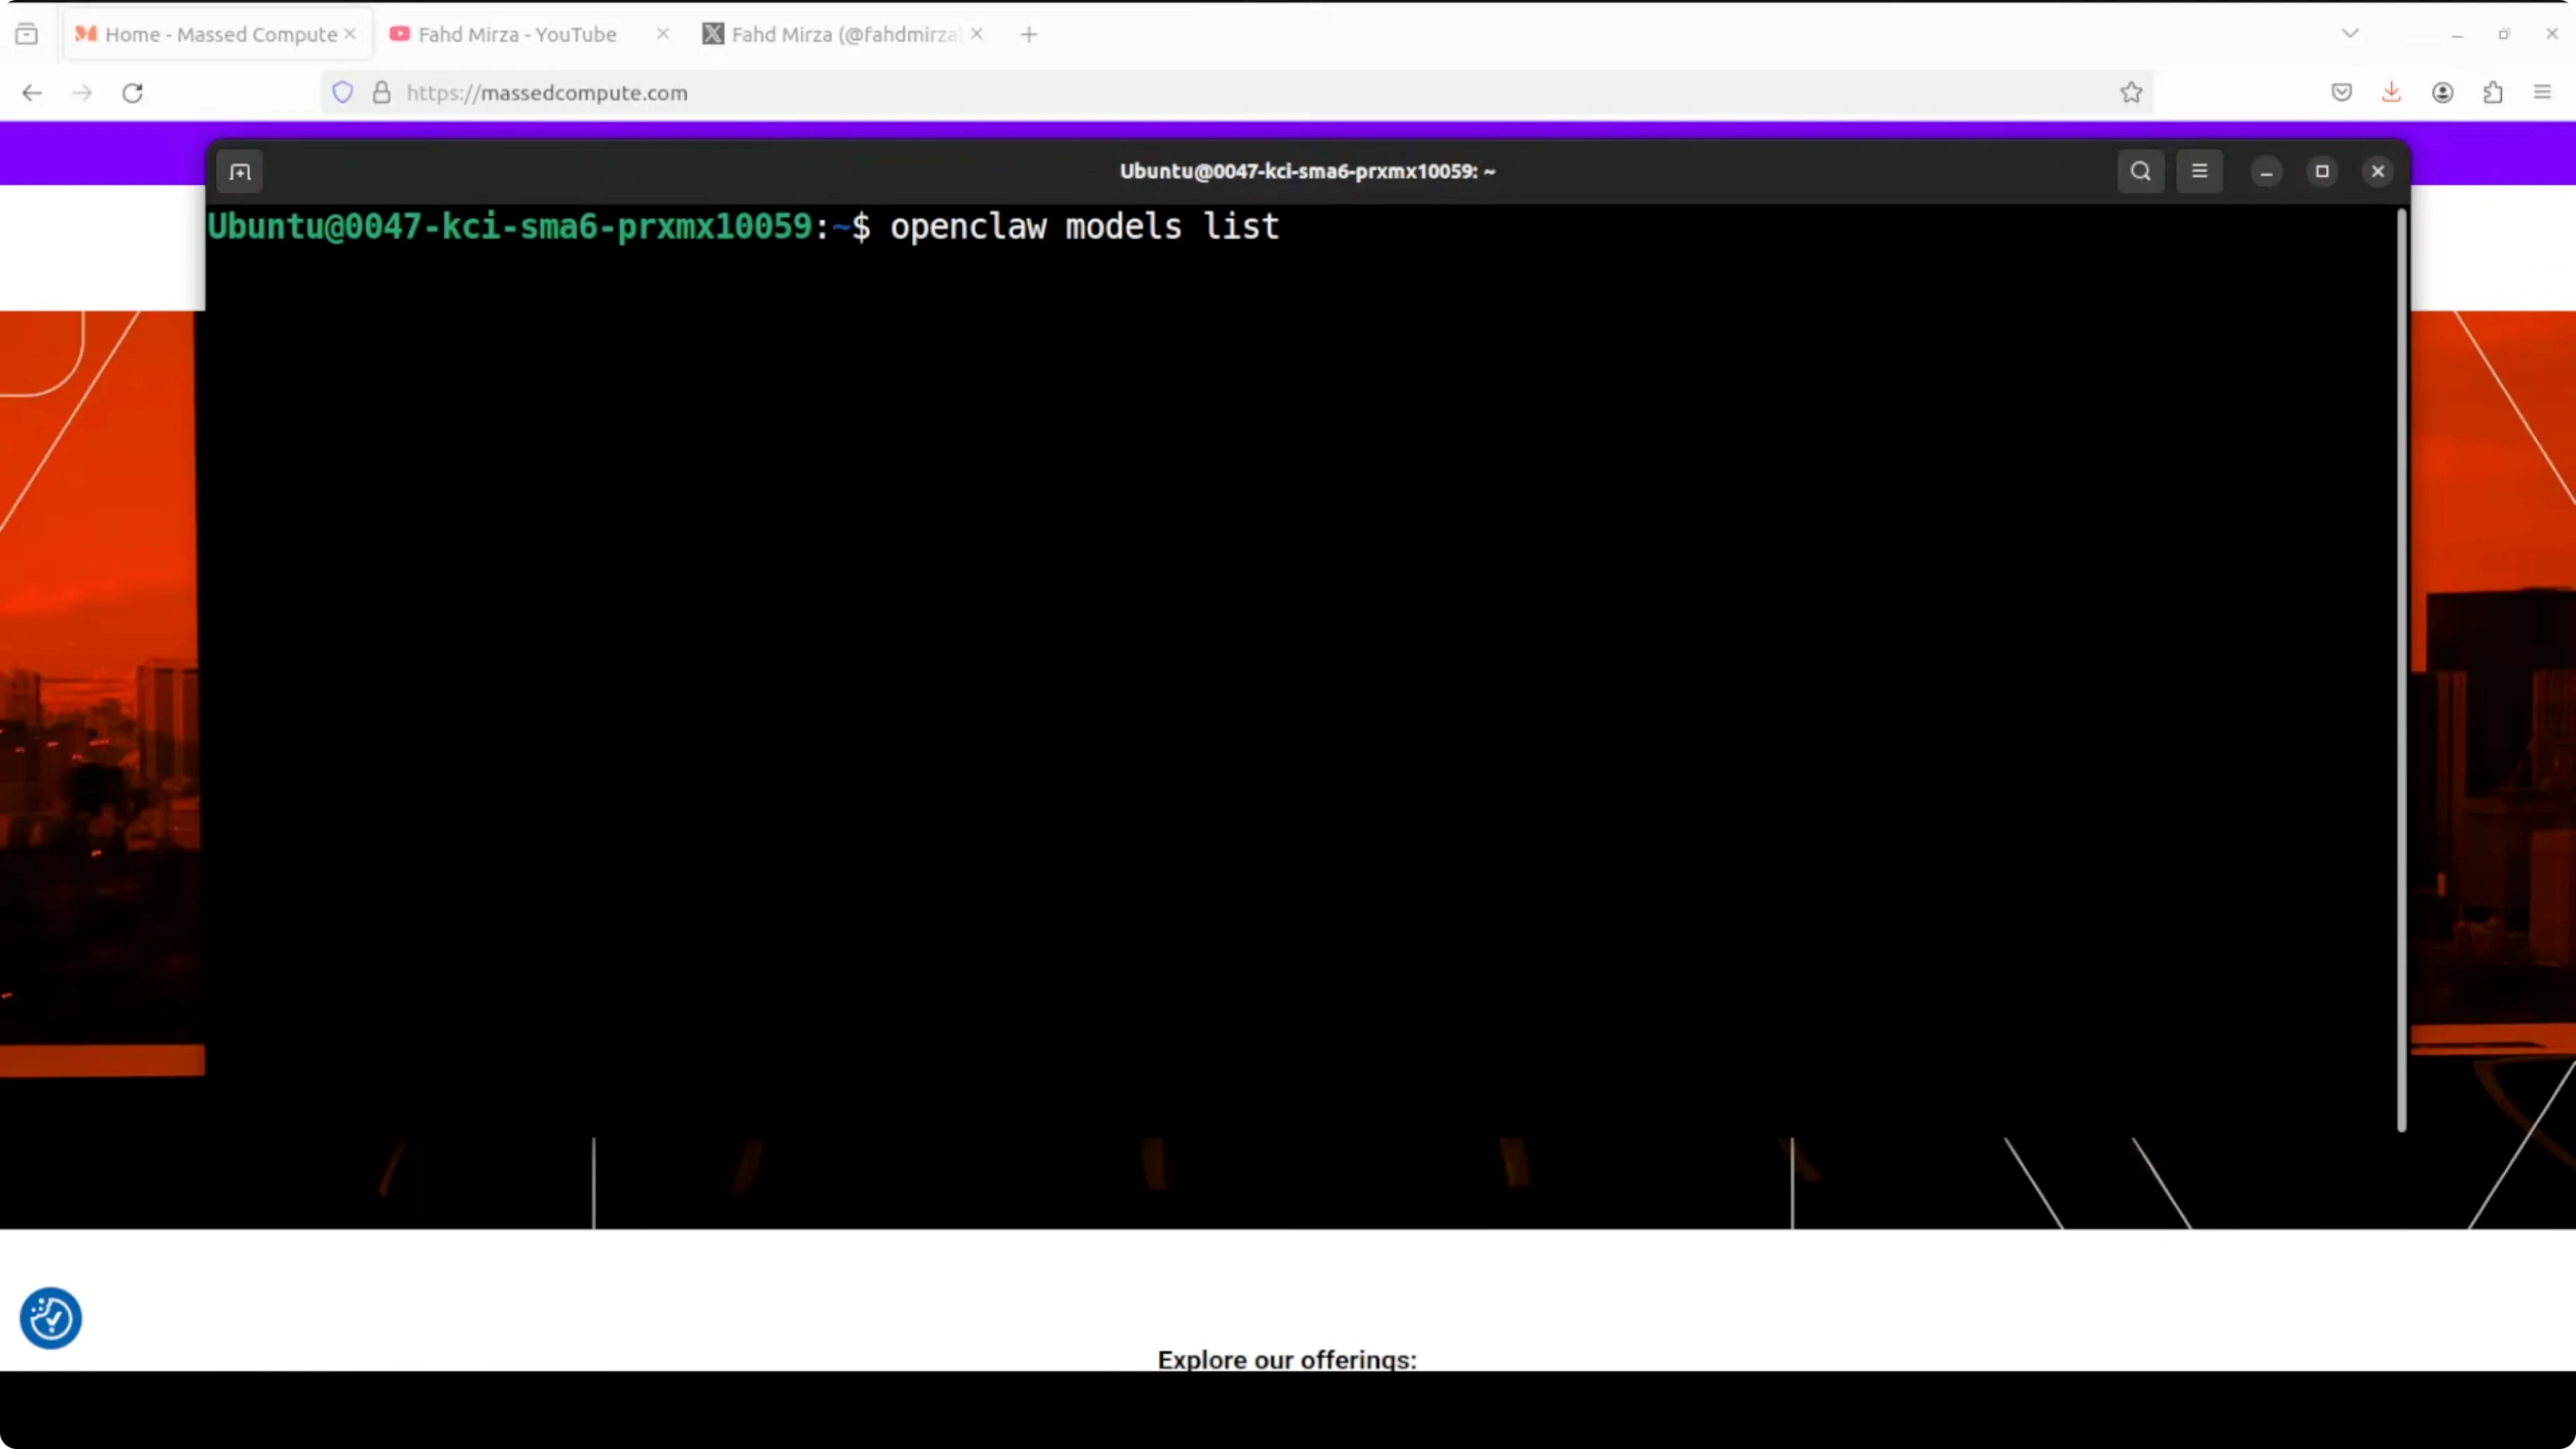Open new terminal tab icon
Image resolution: width=2576 pixels, height=1449 pixels.
(x=240, y=172)
